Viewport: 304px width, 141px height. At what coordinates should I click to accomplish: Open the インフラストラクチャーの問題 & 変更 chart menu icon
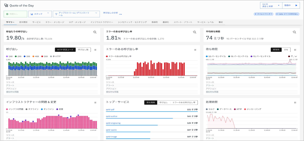click(95, 103)
